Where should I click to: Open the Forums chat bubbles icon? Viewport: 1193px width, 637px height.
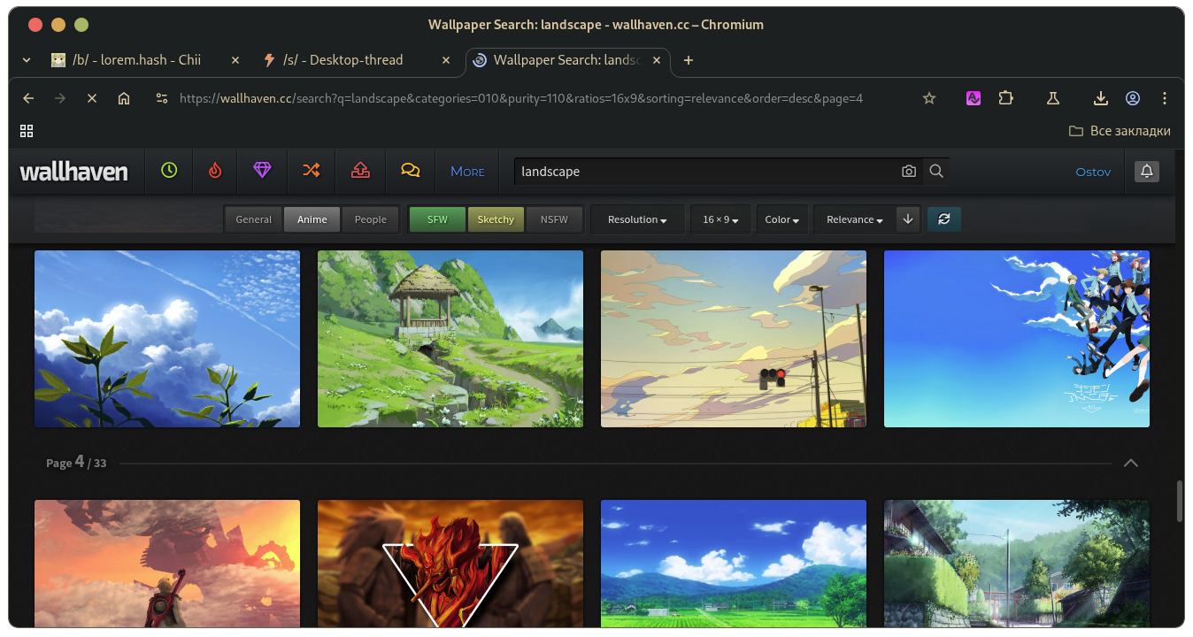click(411, 171)
